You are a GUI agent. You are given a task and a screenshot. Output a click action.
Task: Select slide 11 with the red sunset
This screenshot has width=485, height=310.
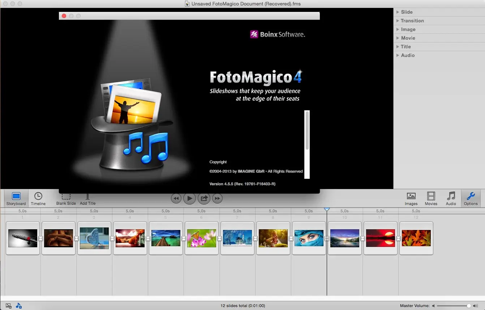381,238
